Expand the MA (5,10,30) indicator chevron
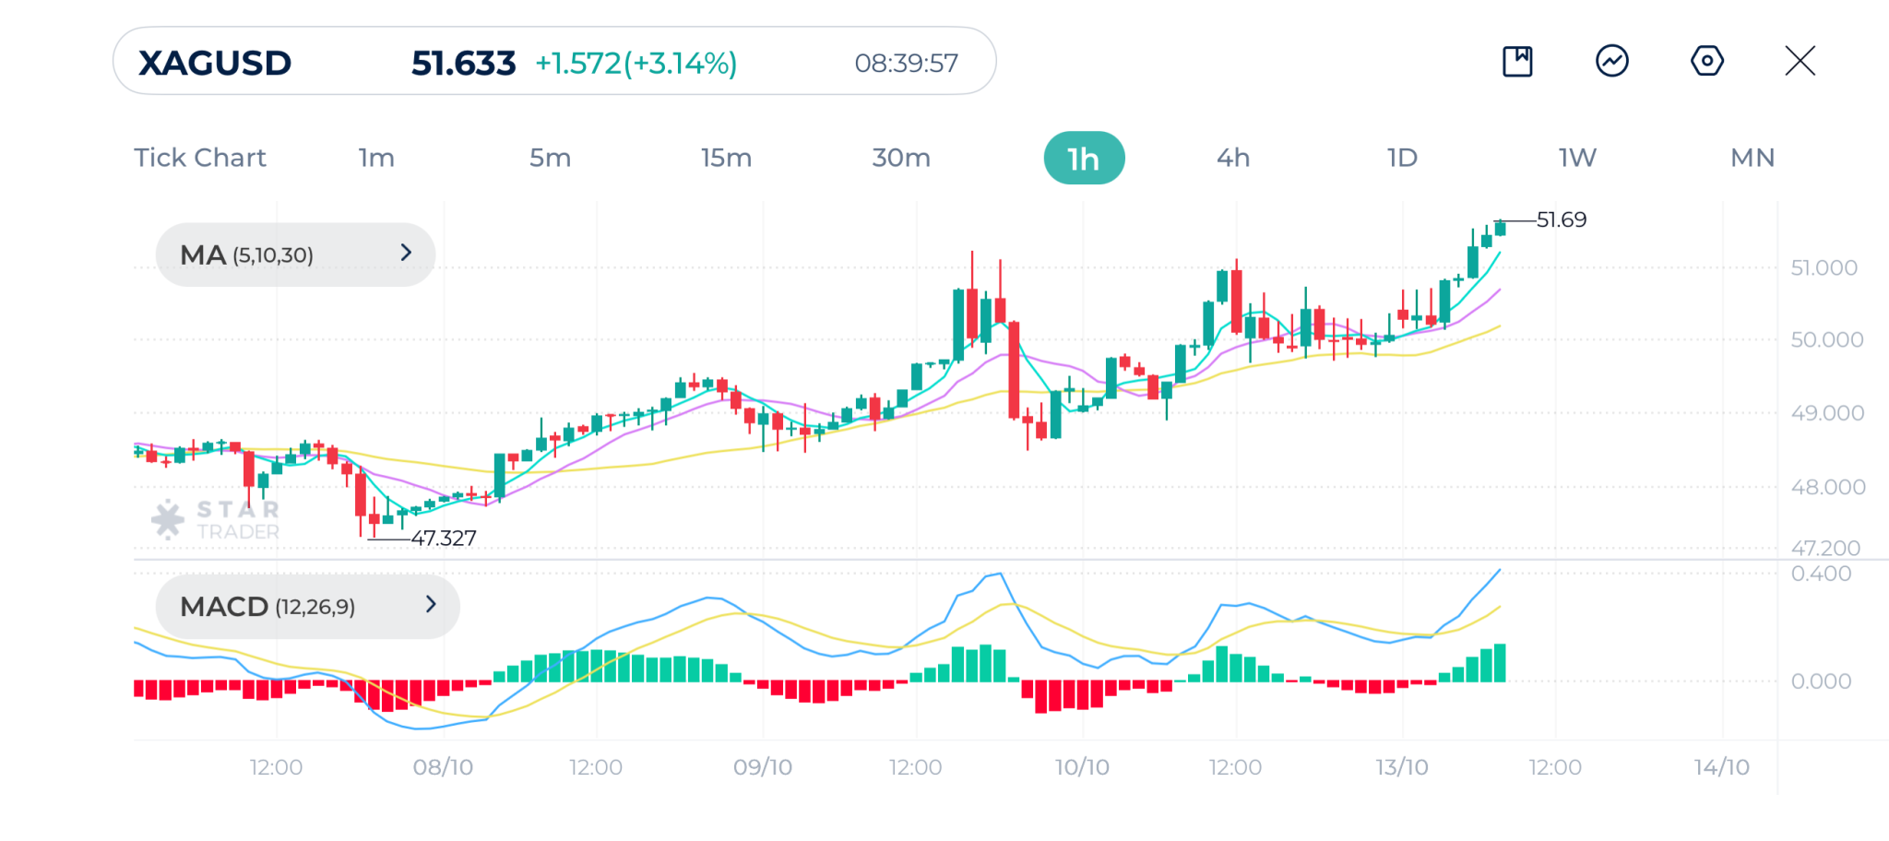This screenshot has height=841, width=1889. (x=406, y=253)
